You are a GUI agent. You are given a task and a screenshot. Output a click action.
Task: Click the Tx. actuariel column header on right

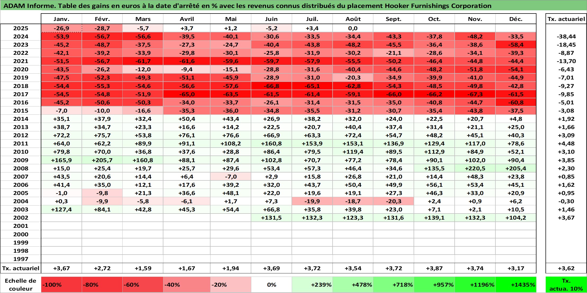[566, 19]
